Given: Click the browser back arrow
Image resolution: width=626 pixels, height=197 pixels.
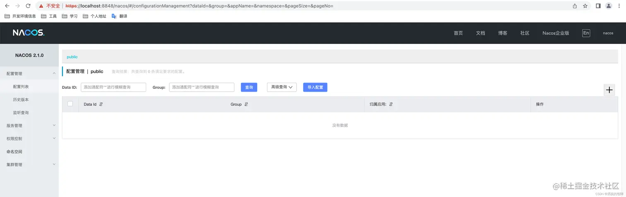Looking at the screenshot, I should (x=7, y=6).
